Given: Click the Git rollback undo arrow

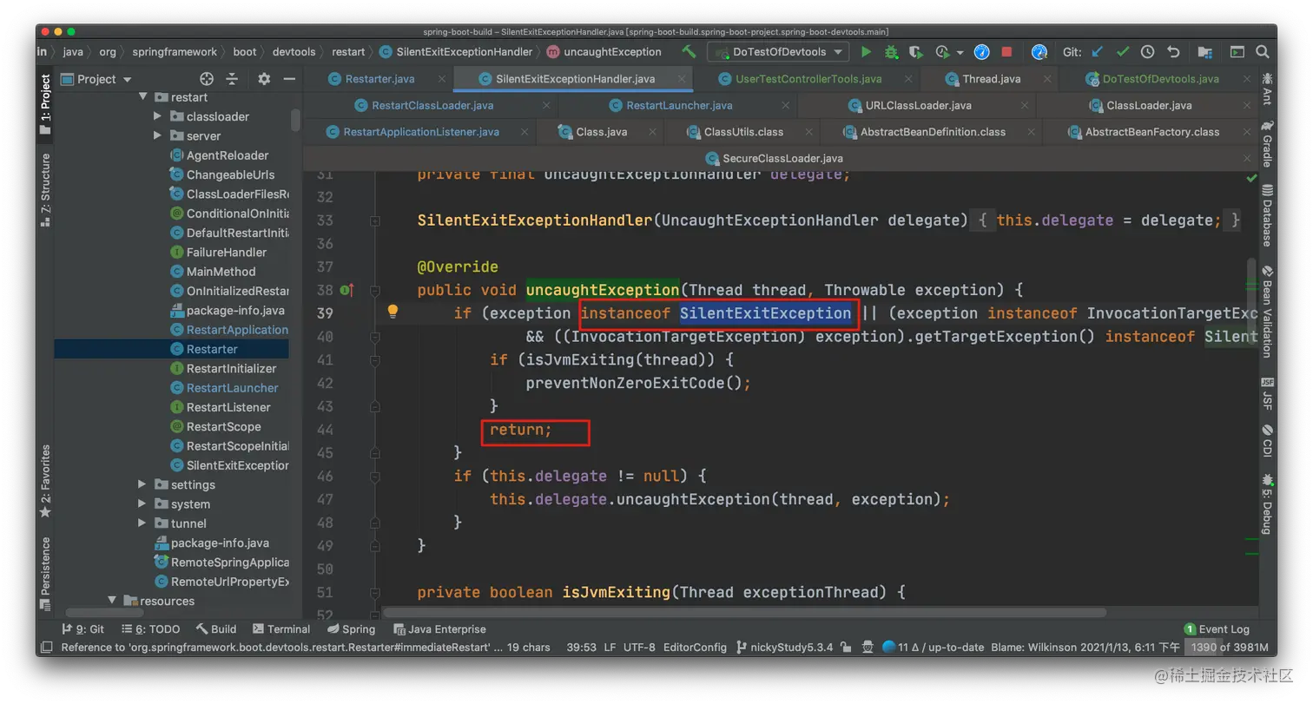Looking at the screenshot, I should point(1173,52).
